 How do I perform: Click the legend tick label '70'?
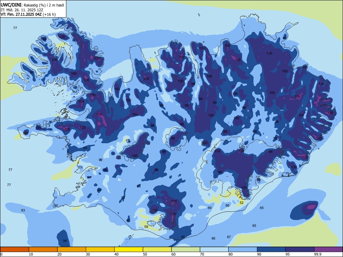pos(202,254)
